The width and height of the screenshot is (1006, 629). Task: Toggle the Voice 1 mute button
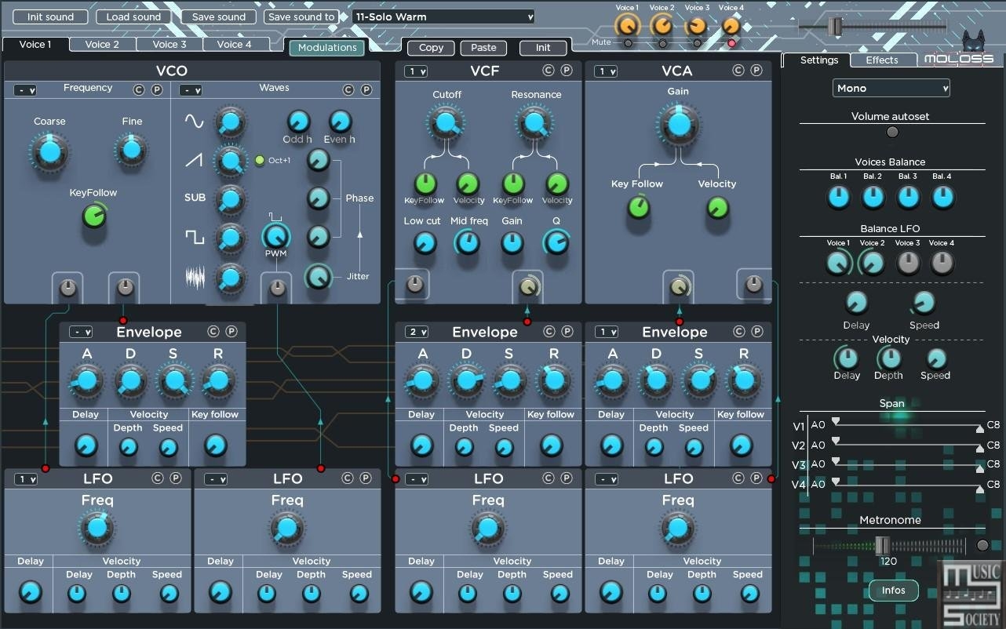point(627,43)
